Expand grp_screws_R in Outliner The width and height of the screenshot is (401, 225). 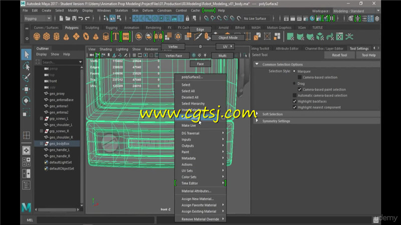tap(42, 131)
